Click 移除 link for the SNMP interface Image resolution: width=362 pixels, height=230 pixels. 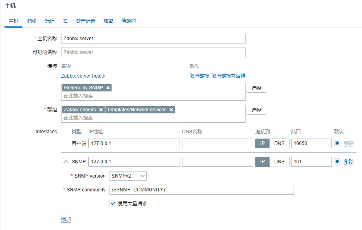pos(349,162)
